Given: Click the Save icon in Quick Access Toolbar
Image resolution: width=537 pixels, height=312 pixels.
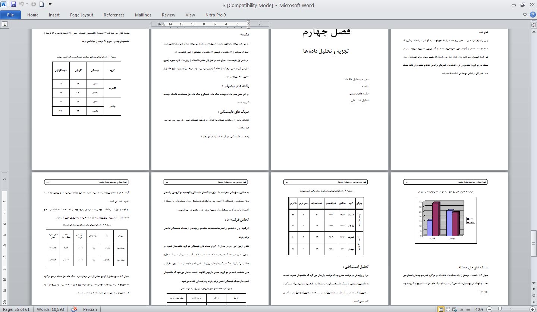Looking at the screenshot, I should click(13, 5).
